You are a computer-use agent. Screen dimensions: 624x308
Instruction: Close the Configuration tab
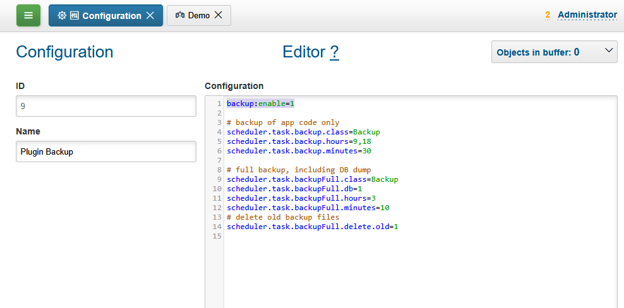[x=150, y=16]
